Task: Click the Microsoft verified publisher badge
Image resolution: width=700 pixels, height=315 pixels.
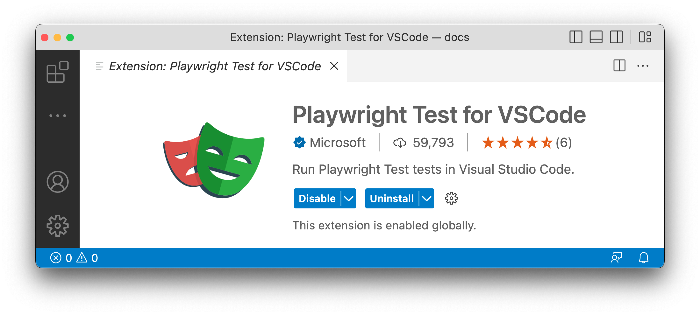Action: click(300, 142)
